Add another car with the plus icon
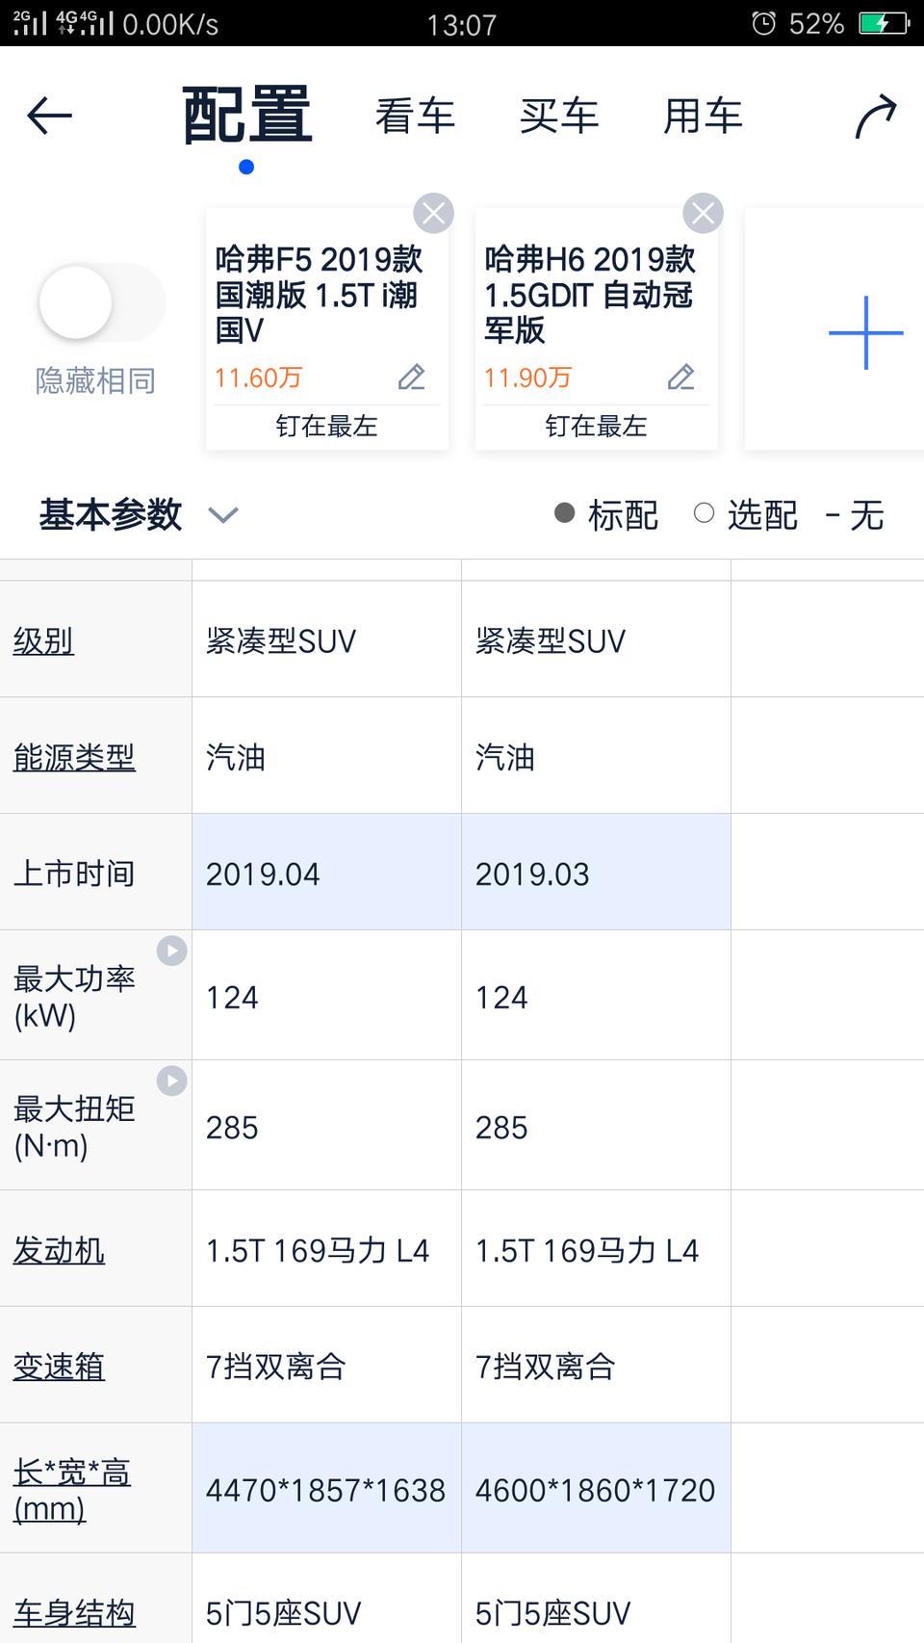 (865, 332)
